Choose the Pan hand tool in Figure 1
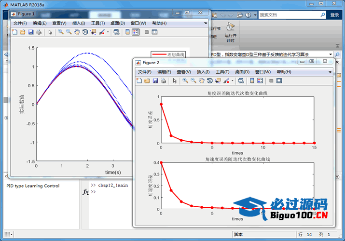 77,32
